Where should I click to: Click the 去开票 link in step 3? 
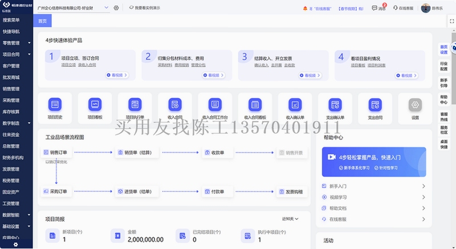[x=276, y=66]
